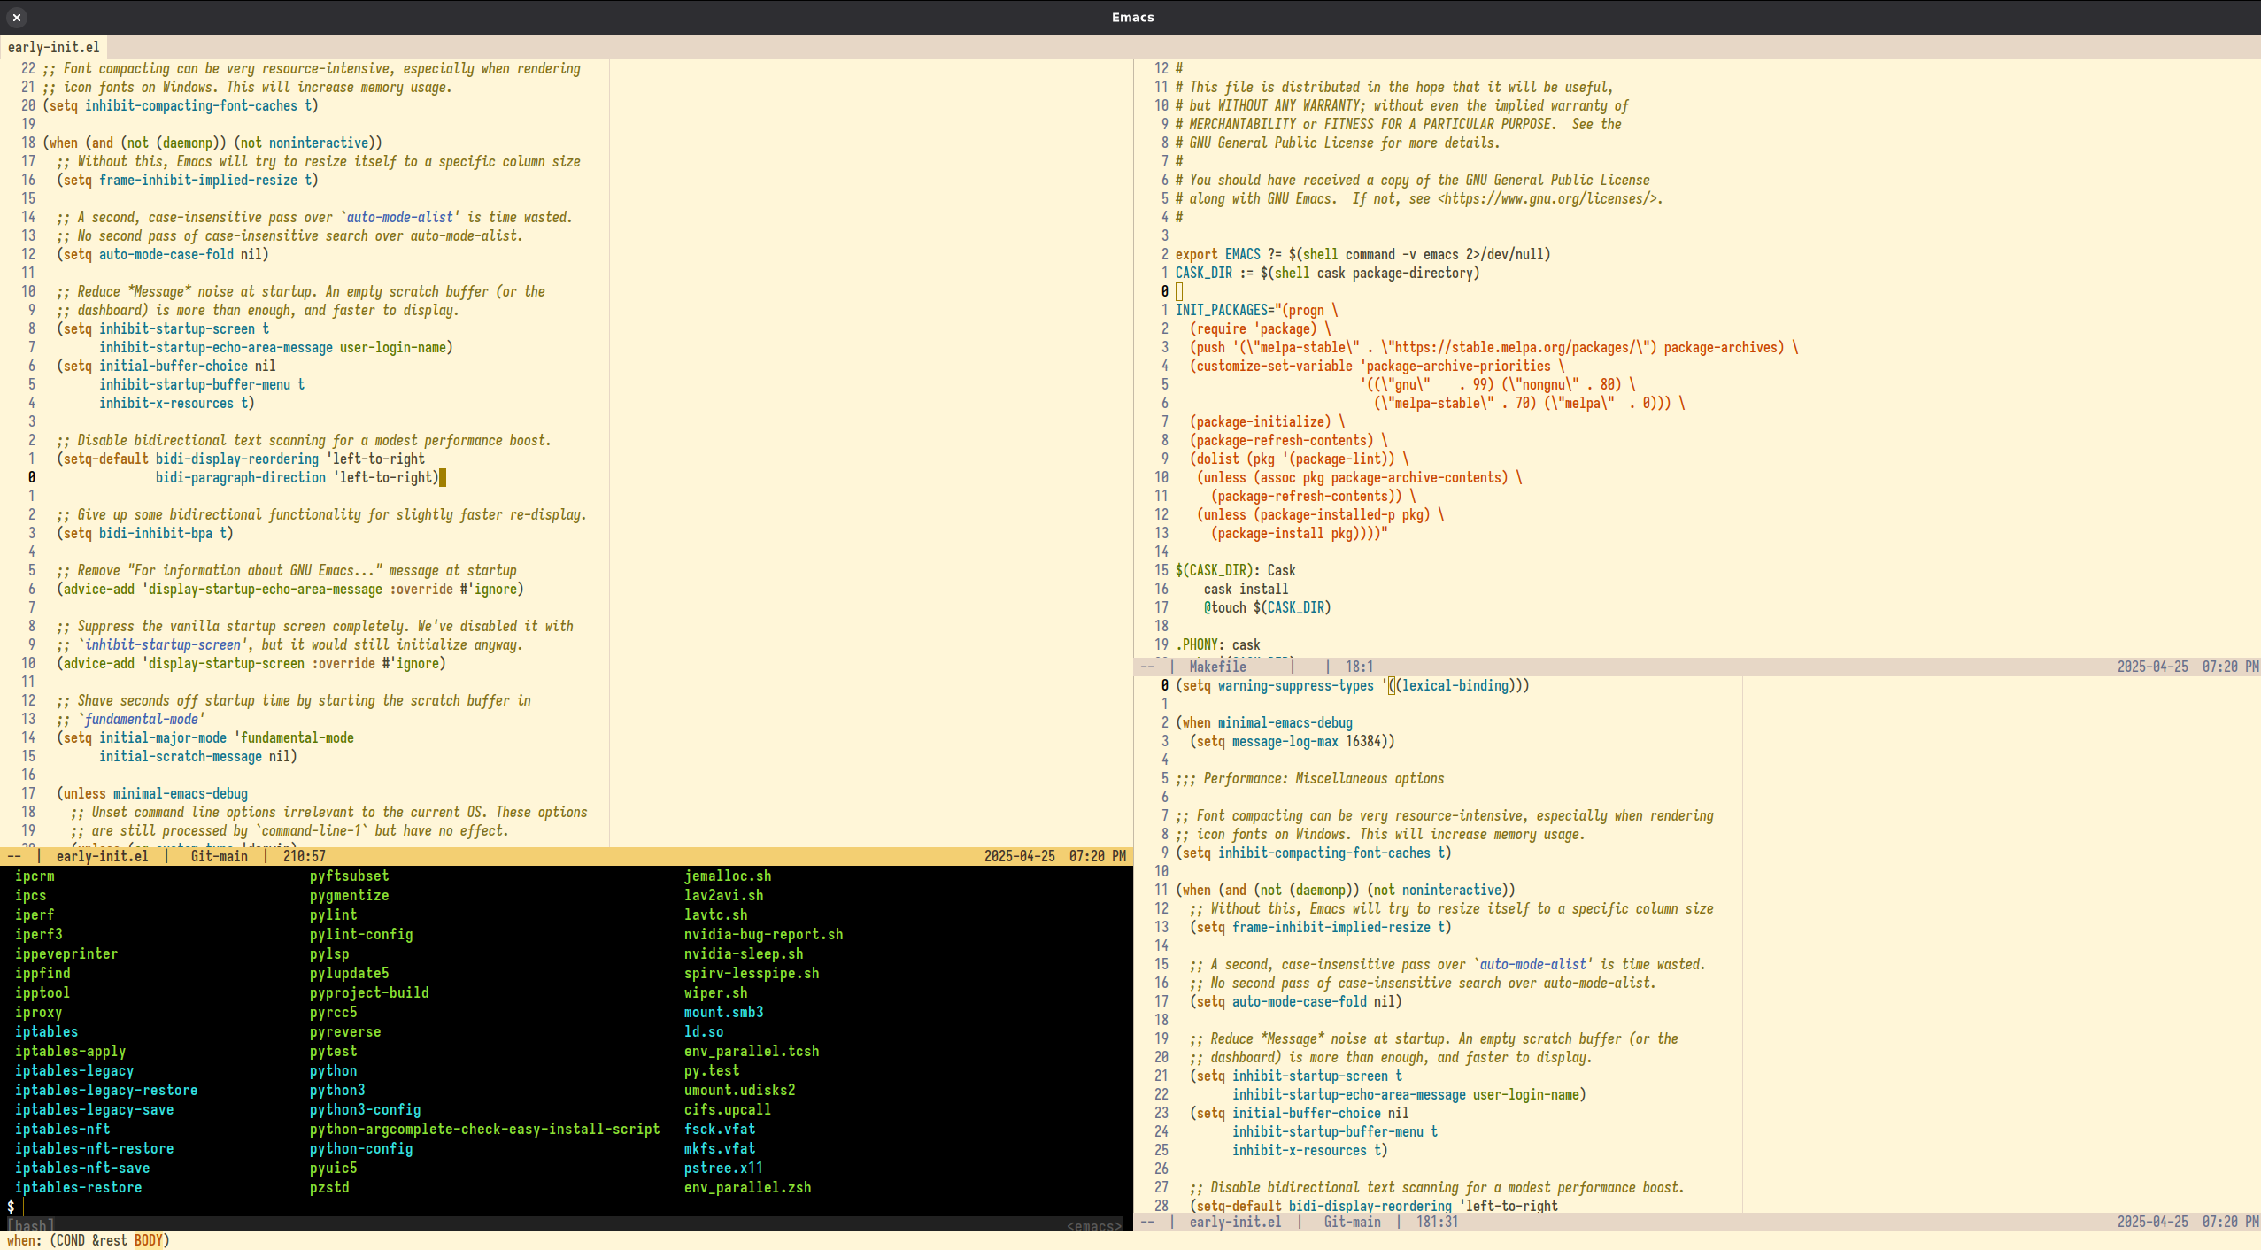Click the .PHONY: cask line in Makefile
The image size is (2261, 1250).
(1219, 644)
